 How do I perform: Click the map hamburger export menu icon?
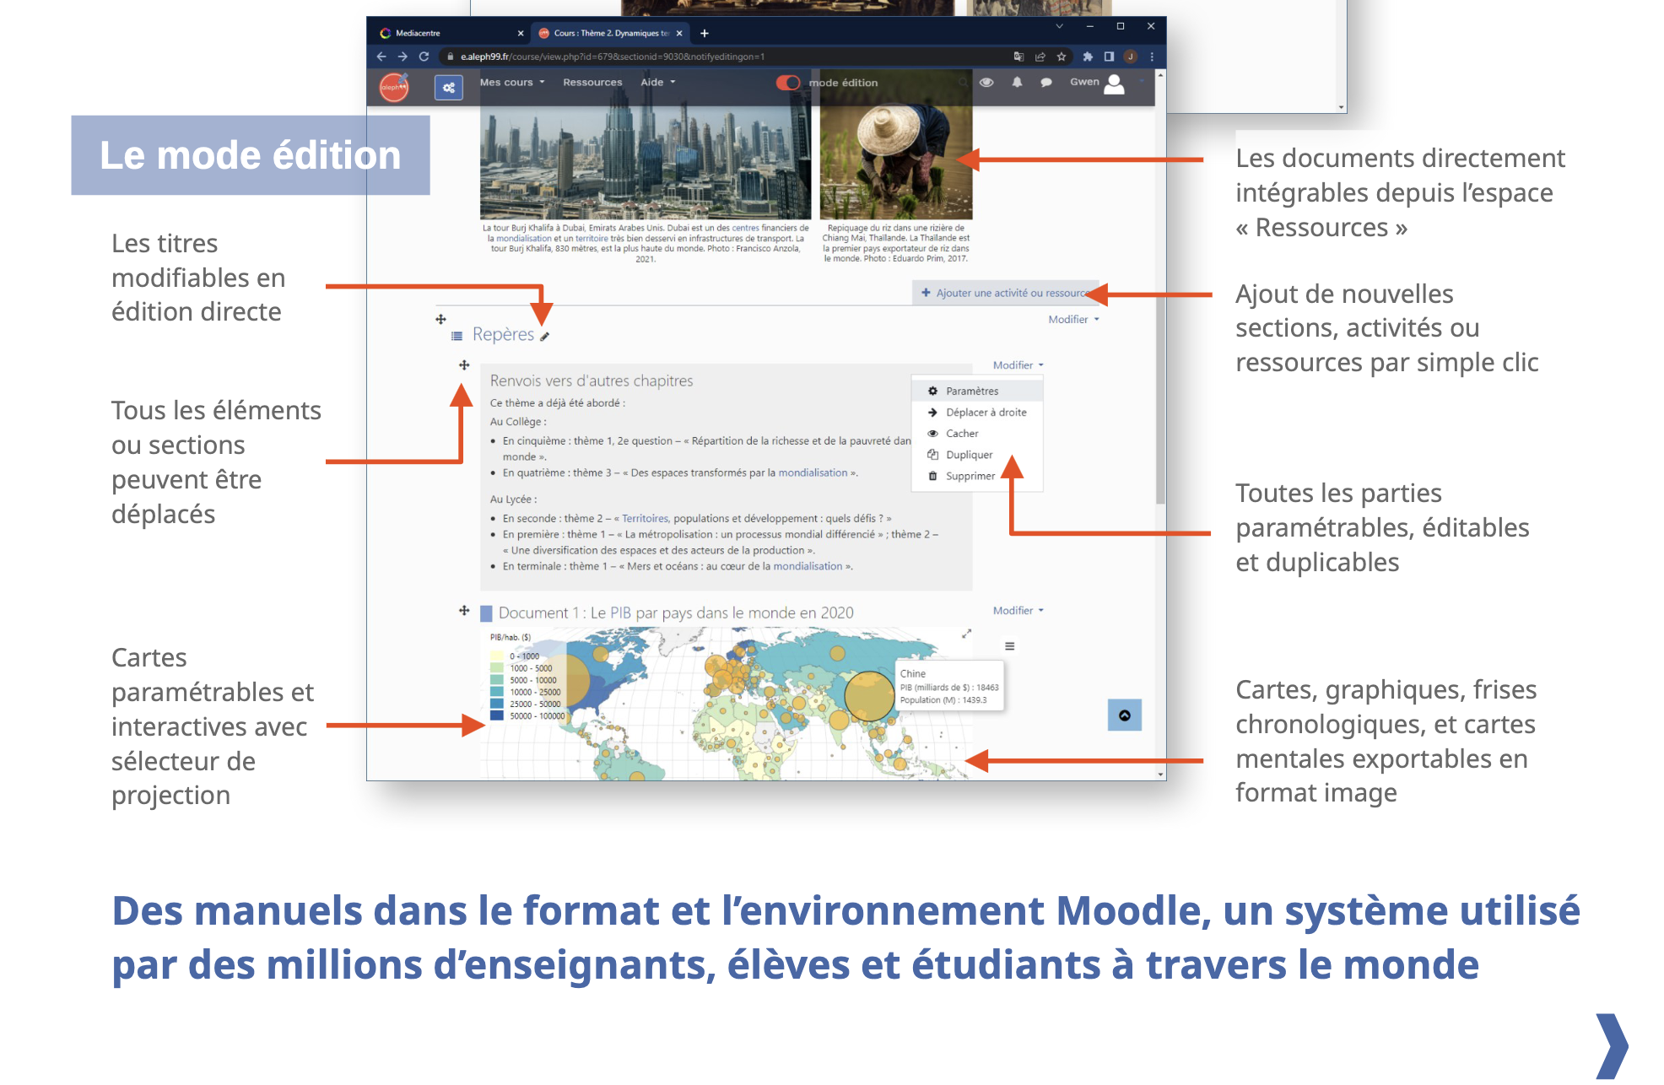(1009, 646)
